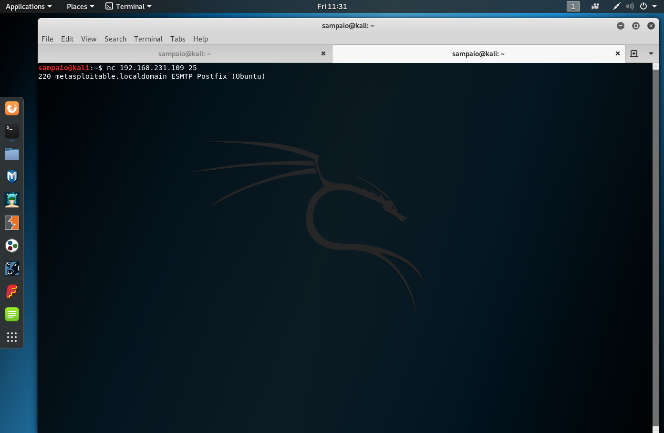Launch the colored-circles dock app
This screenshot has width=664, height=433.
pyautogui.click(x=12, y=246)
